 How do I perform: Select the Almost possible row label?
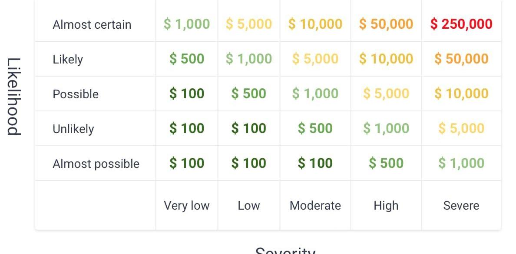coord(96,164)
